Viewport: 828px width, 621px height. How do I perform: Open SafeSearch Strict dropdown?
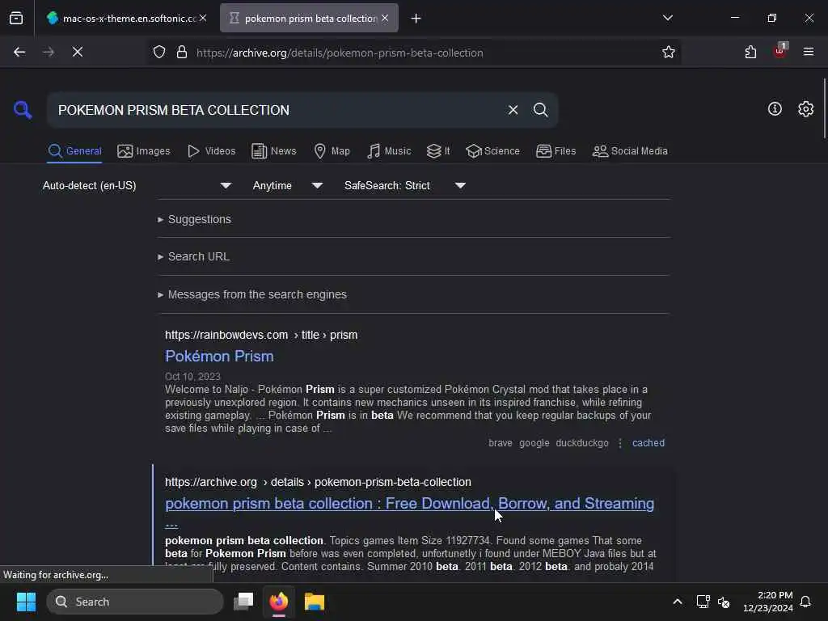[405, 185]
